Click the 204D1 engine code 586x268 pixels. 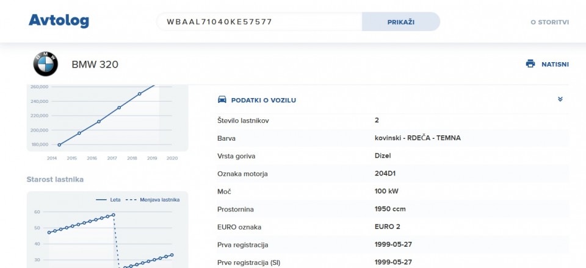tap(384, 174)
